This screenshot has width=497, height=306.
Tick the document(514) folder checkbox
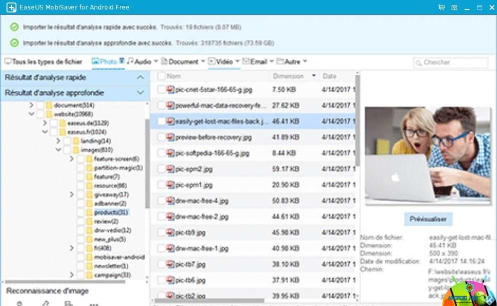pyautogui.click(x=40, y=105)
